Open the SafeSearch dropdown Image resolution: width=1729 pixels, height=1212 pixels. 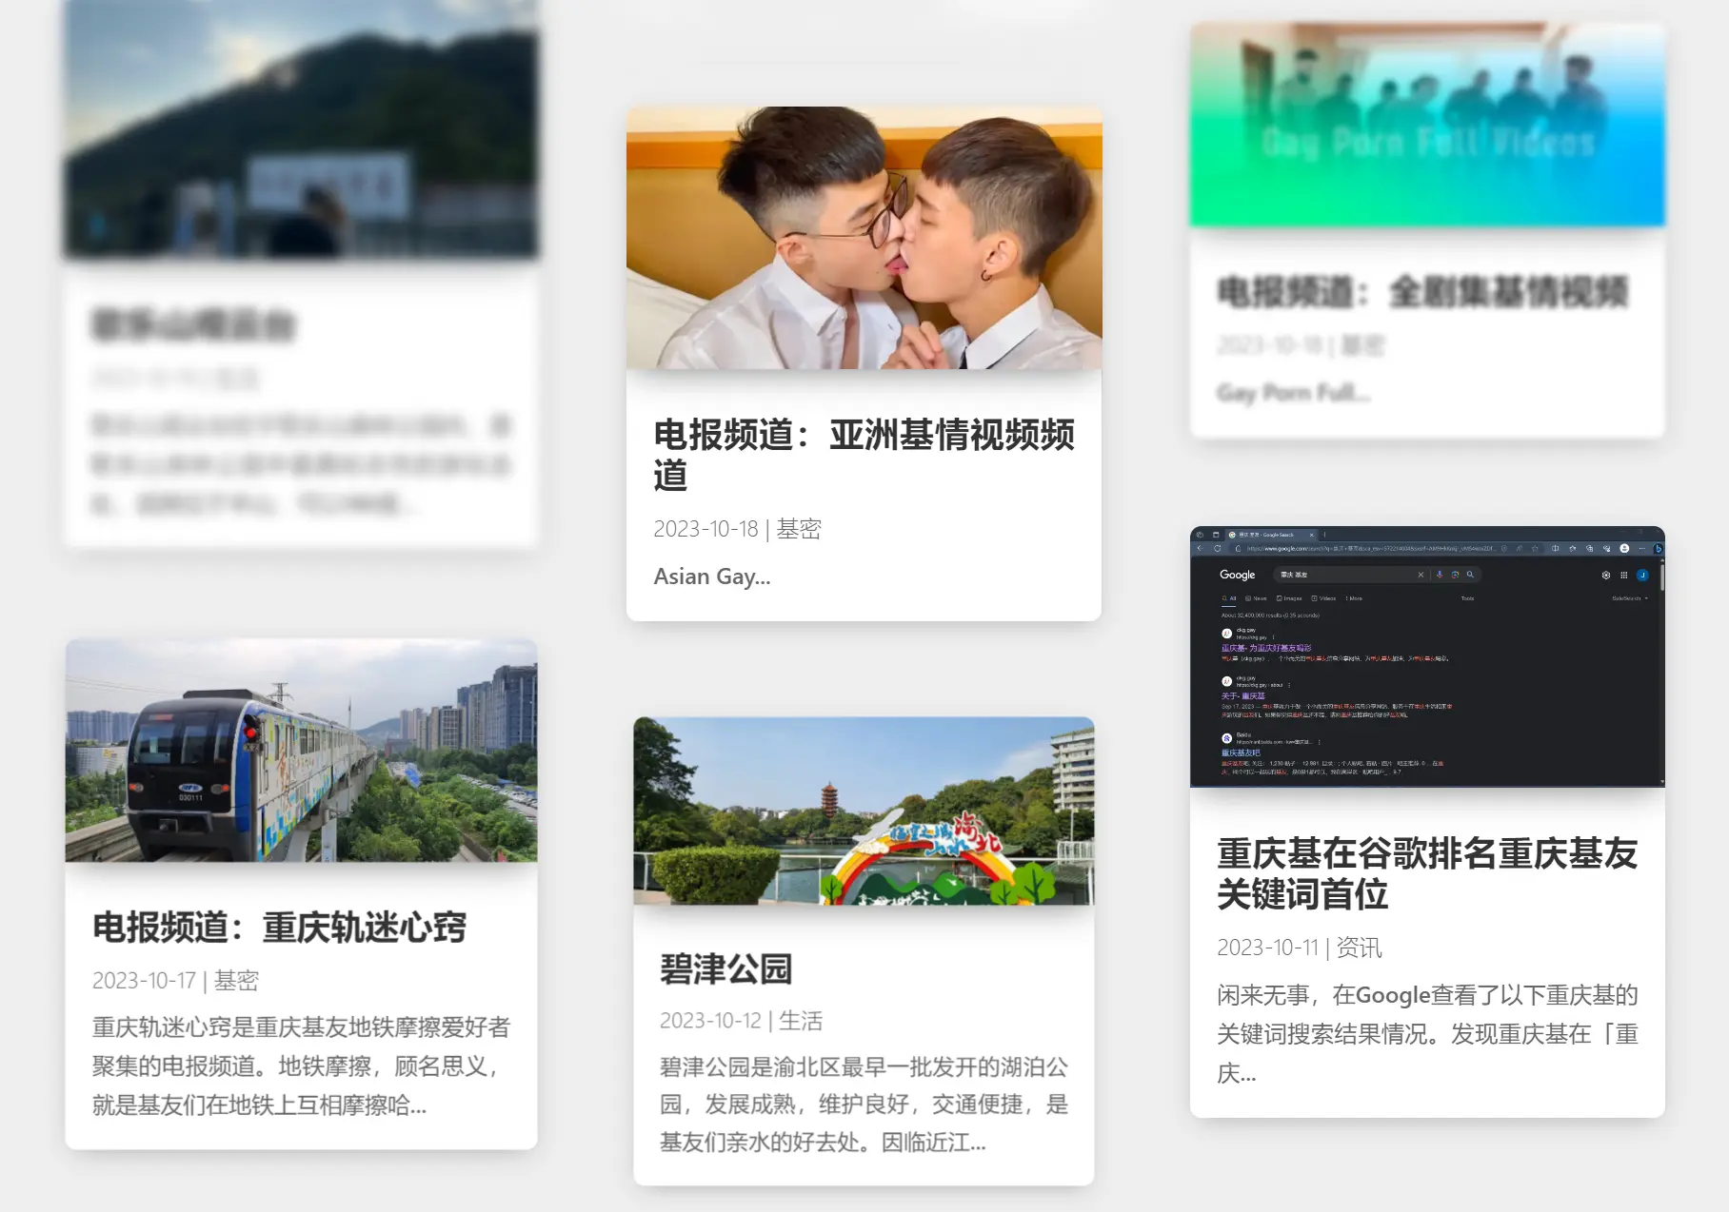(x=1628, y=598)
